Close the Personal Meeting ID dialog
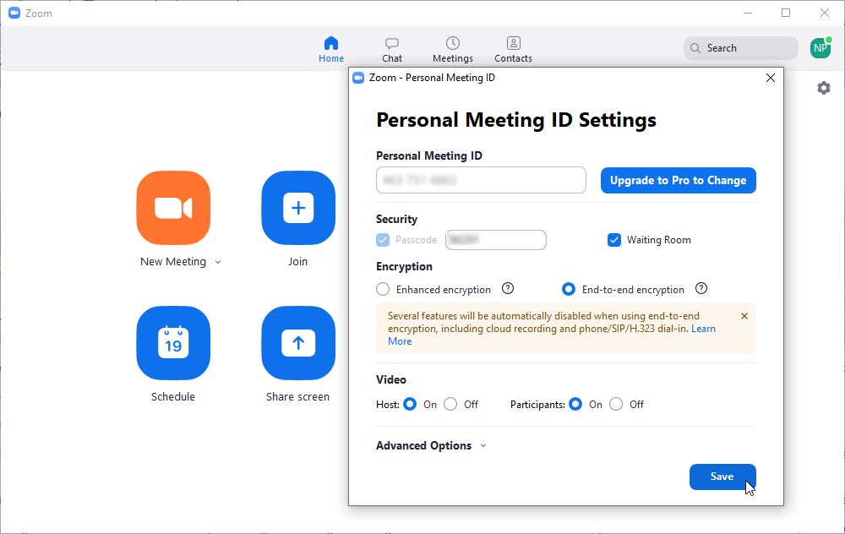 coord(771,78)
